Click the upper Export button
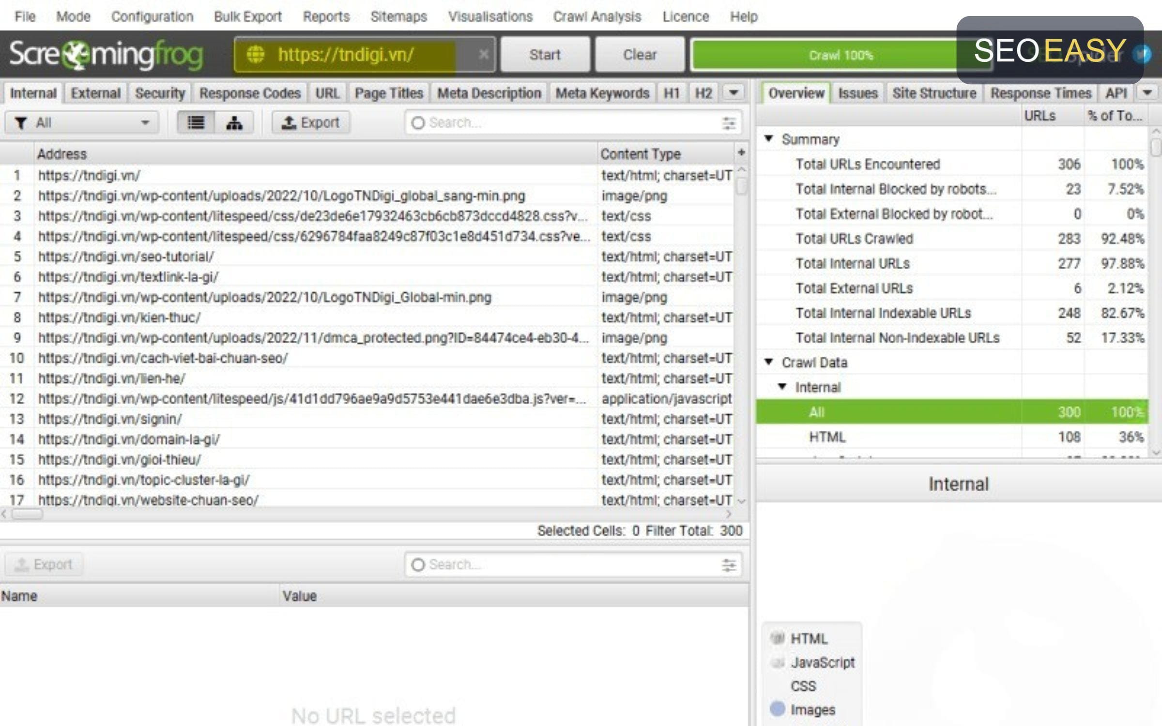This screenshot has height=726, width=1162. (x=311, y=122)
